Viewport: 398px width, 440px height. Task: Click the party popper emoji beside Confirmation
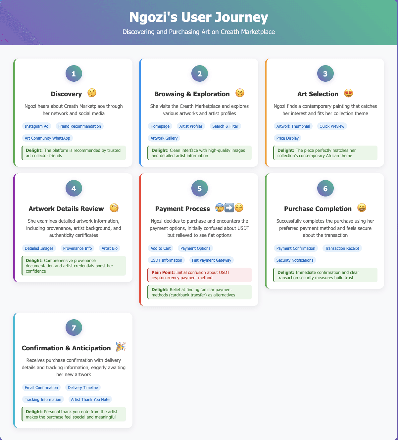tap(121, 347)
